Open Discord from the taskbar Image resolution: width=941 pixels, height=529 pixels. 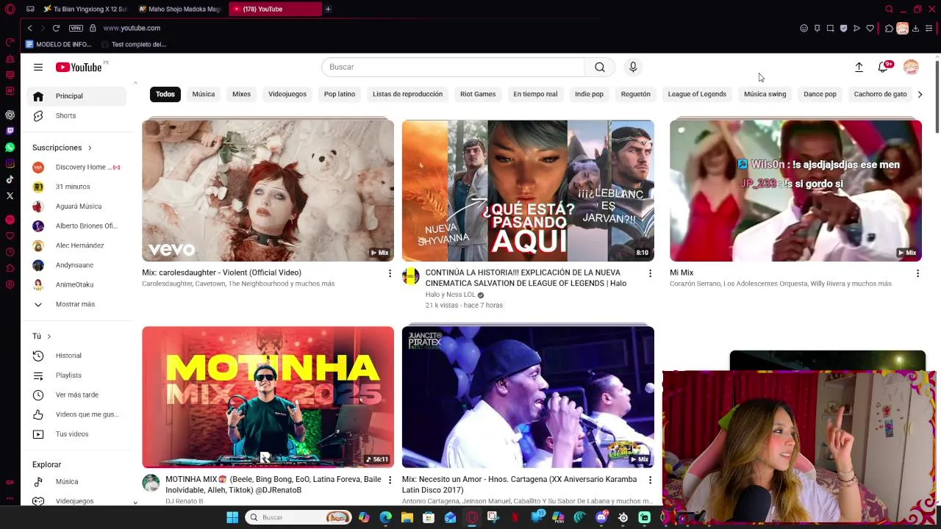tap(601, 517)
